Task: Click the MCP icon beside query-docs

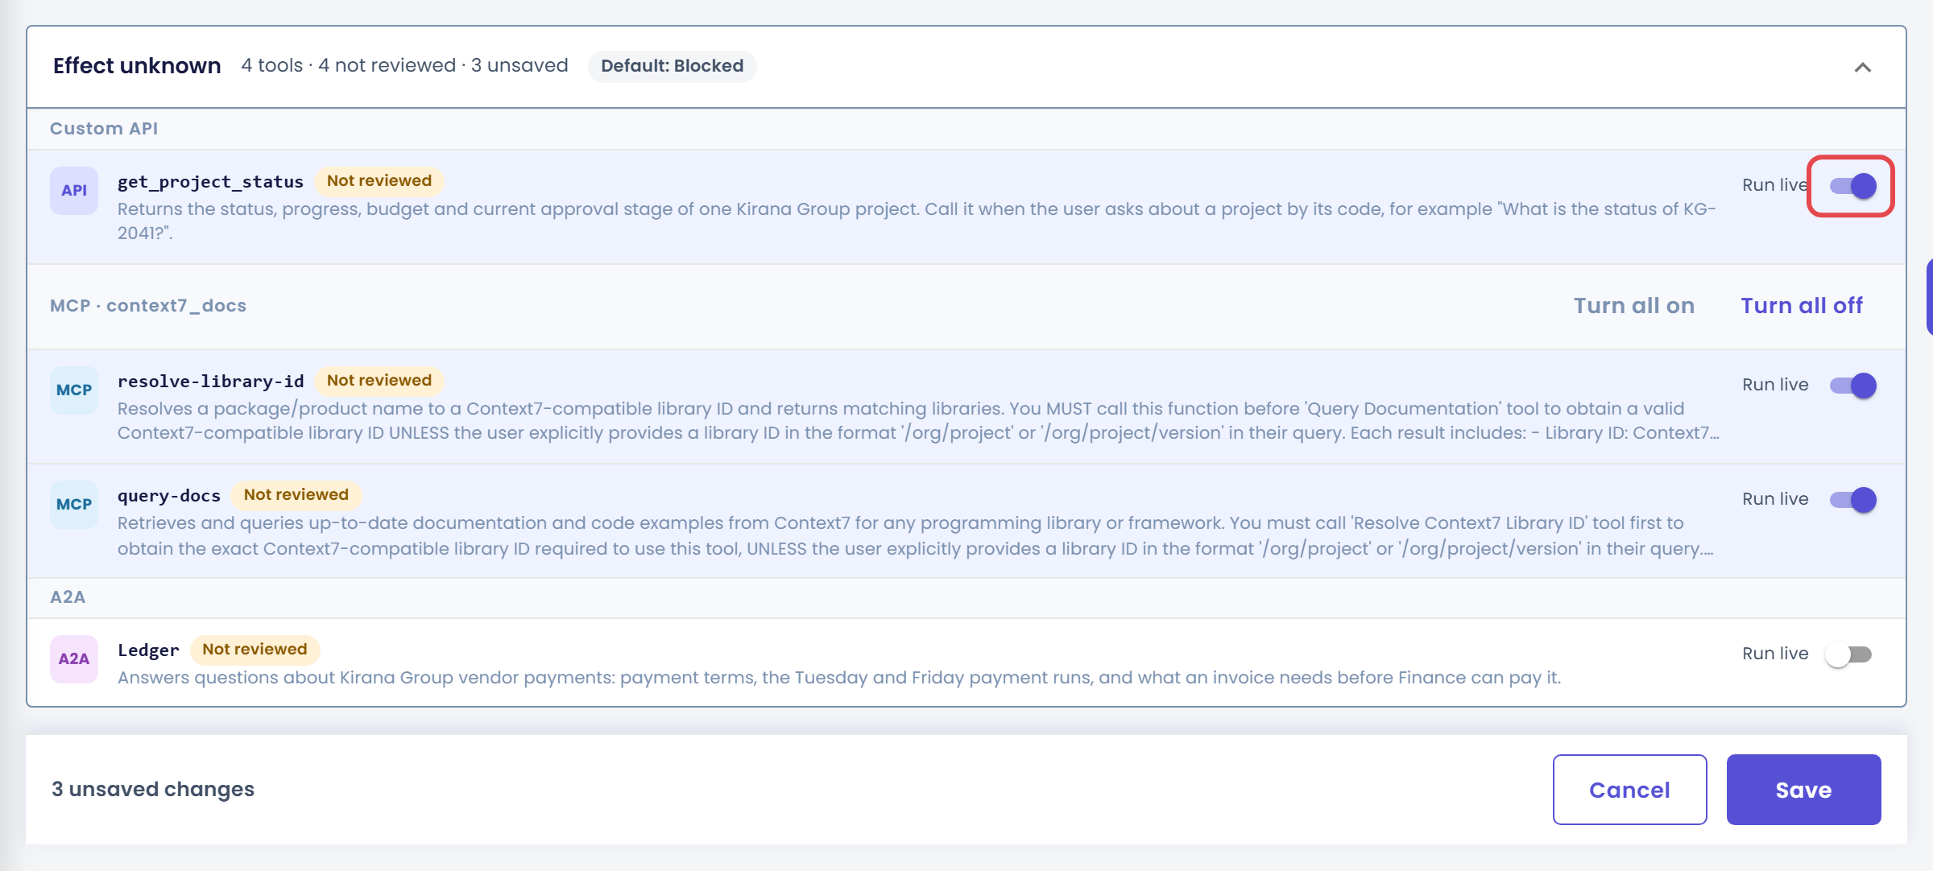Action: 74,505
